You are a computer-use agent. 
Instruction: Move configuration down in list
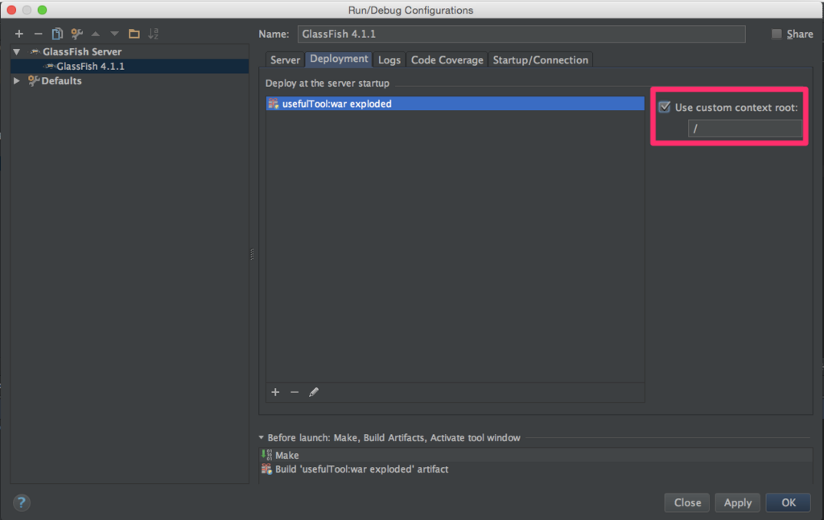(114, 34)
